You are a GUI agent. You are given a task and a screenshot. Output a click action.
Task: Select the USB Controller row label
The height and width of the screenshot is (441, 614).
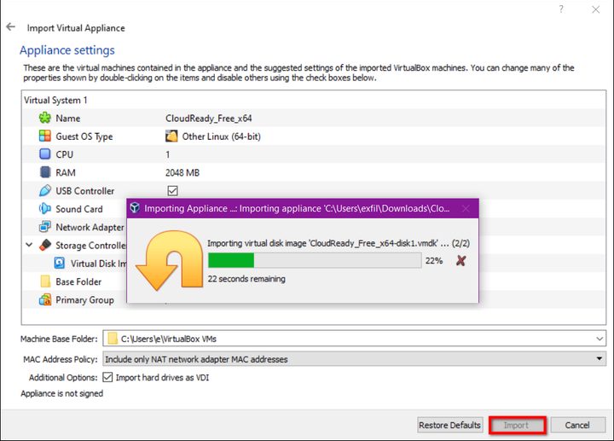pos(84,191)
